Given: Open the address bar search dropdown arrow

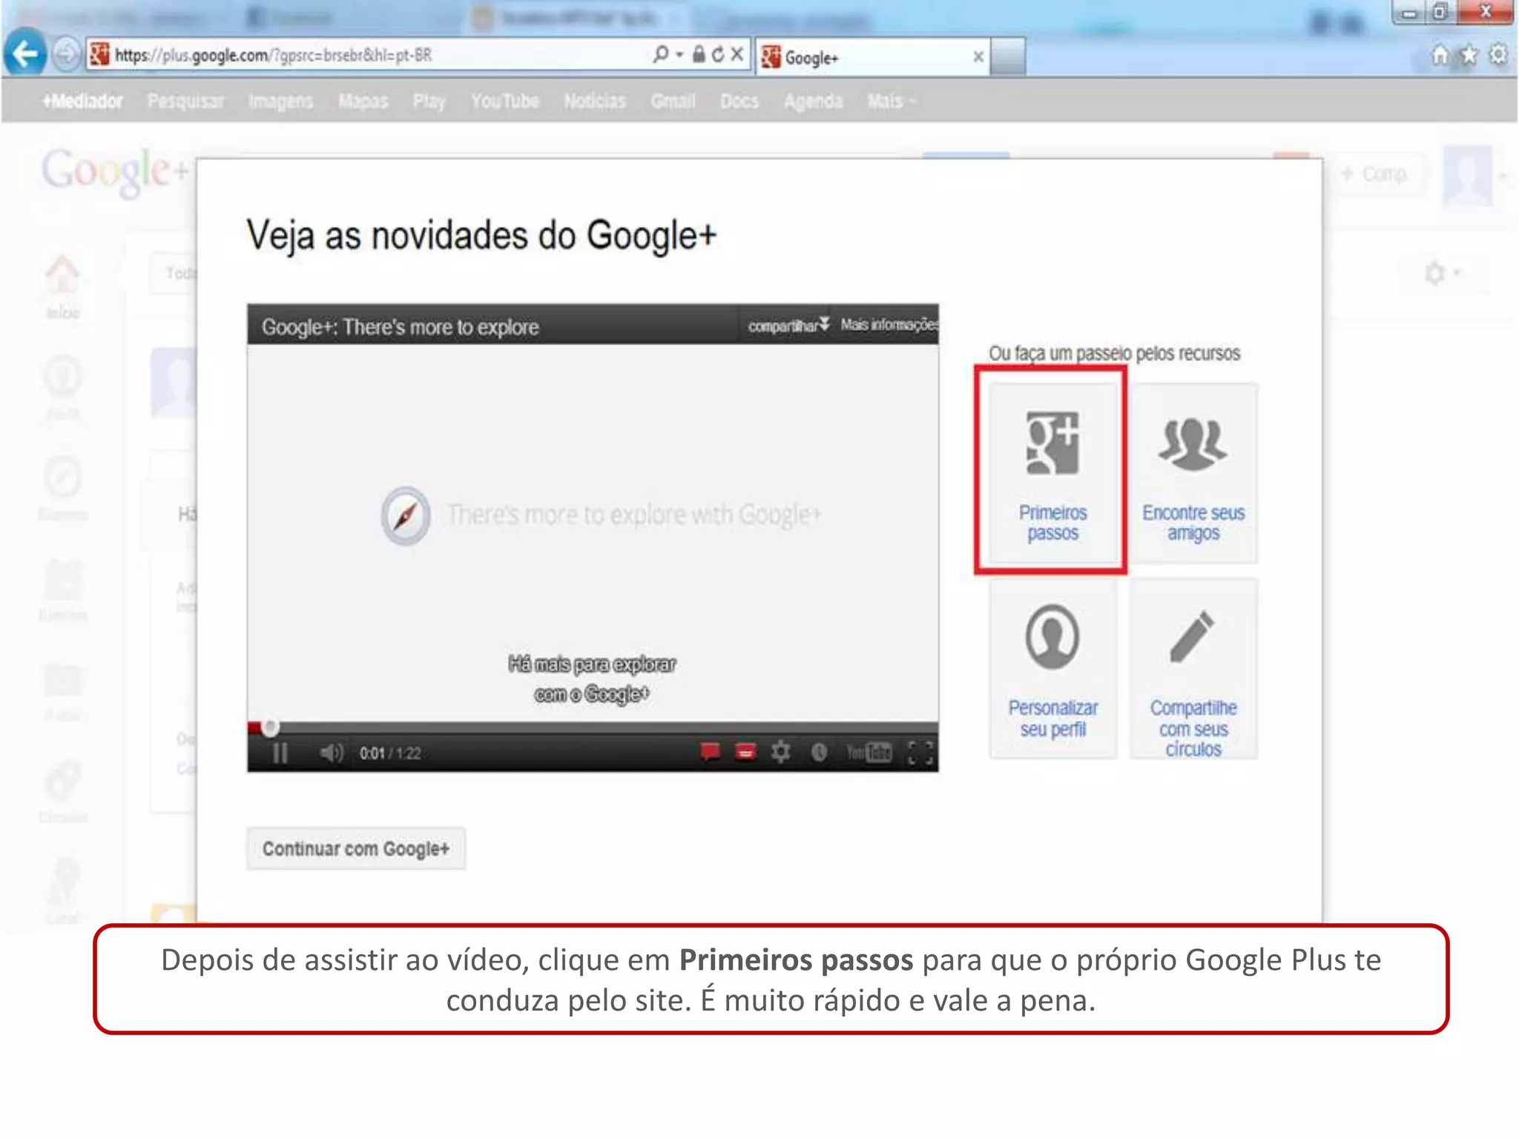Looking at the screenshot, I should pos(679,55).
